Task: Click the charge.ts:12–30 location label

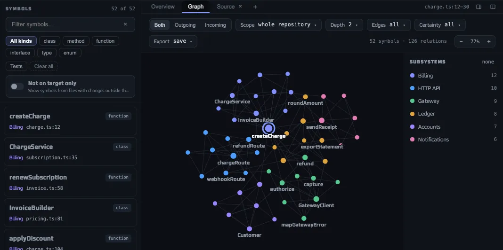Action: point(446,7)
